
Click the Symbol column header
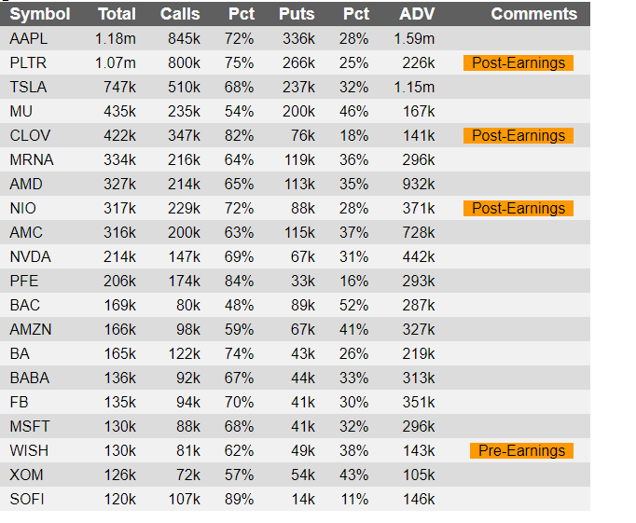tap(40, 14)
